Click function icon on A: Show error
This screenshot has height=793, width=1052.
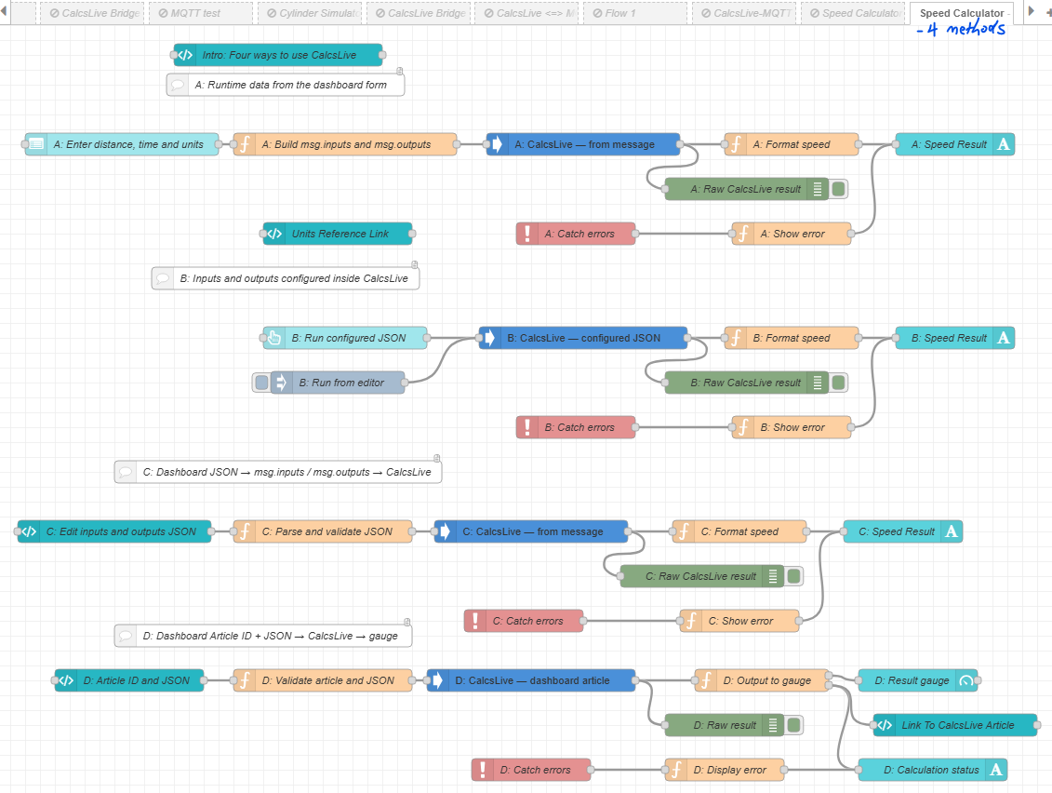pyautogui.click(x=743, y=234)
